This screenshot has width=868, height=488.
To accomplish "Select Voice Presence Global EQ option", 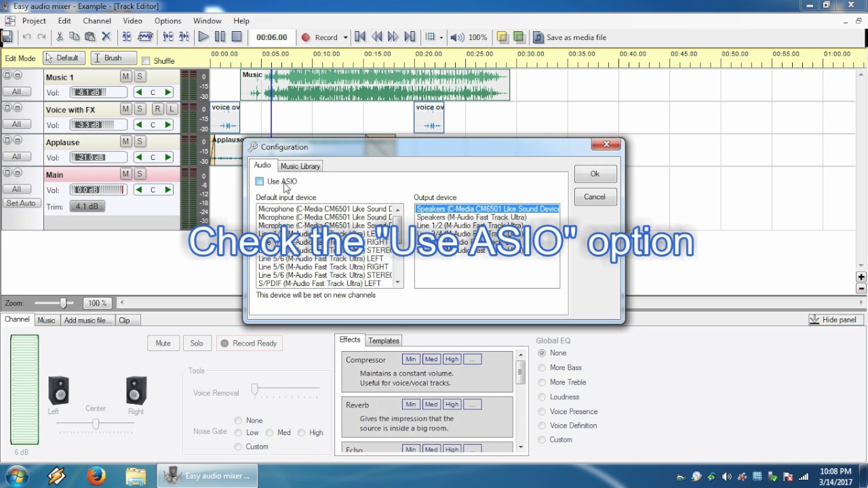I will [568, 411].
